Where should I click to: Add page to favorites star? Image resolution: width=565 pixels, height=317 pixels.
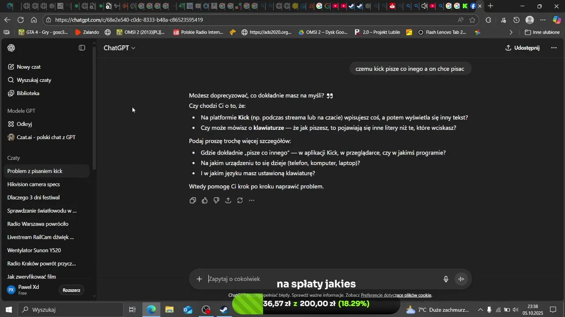[472, 20]
